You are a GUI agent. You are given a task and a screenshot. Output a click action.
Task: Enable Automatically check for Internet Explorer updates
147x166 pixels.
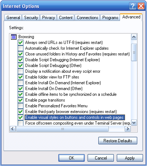[21, 48]
